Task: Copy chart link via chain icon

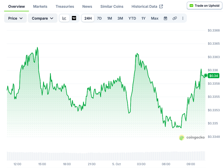Action: click(x=175, y=18)
